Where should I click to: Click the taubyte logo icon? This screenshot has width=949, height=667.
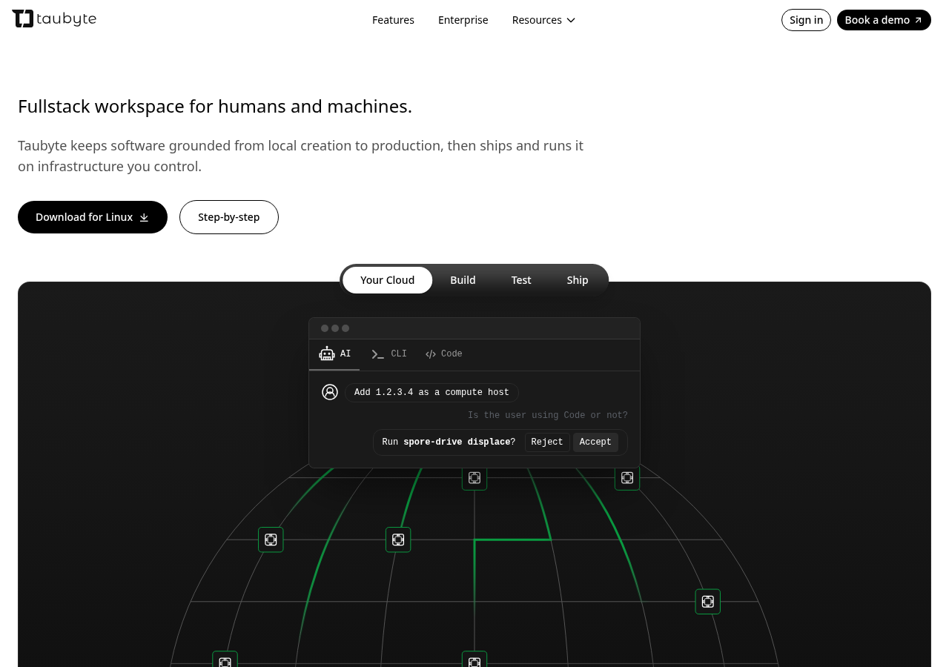23,19
